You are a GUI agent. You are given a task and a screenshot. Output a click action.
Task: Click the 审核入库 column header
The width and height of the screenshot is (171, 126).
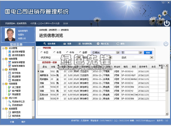pyautogui.click(x=162, y=67)
